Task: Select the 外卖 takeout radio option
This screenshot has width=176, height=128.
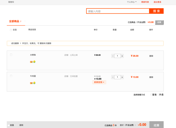Action: pos(158,95)
